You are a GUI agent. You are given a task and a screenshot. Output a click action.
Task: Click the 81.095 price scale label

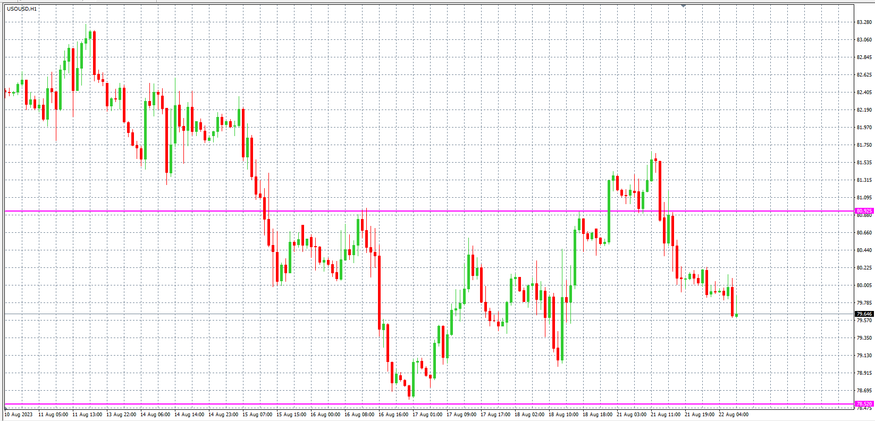click(x=864, y=198)
